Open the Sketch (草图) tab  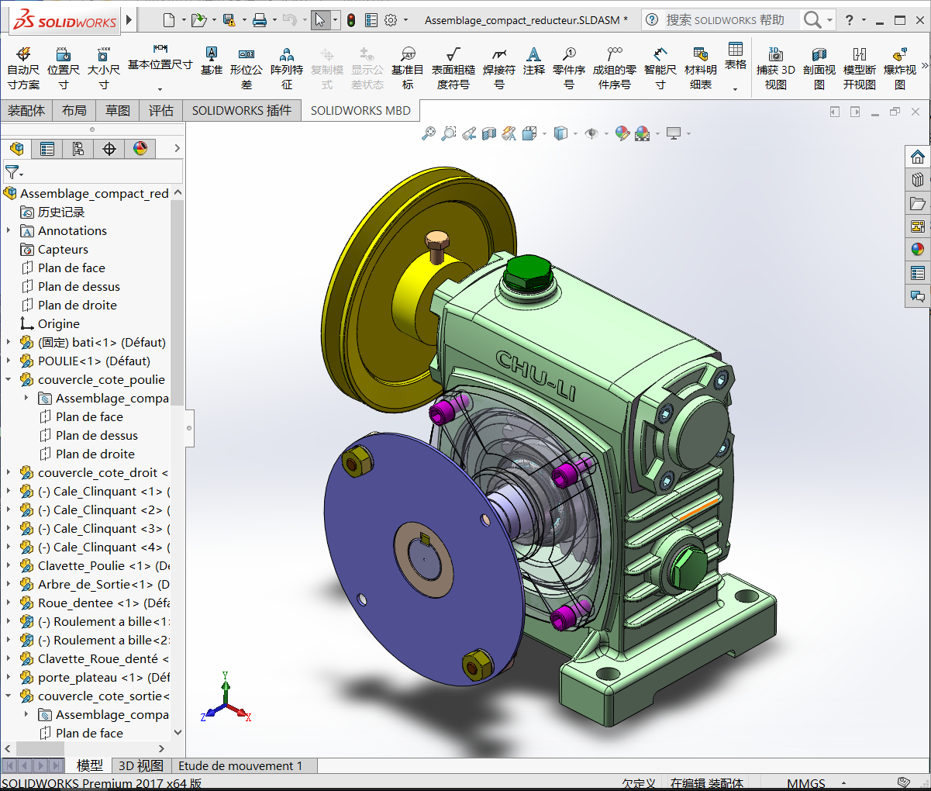coord(118,110)
